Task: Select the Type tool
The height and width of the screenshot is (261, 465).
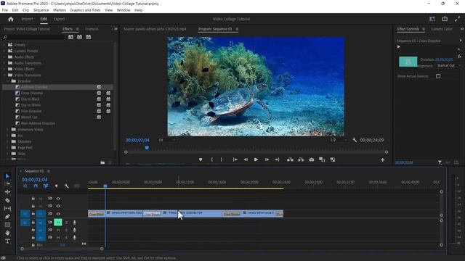Action: coord(7,241)
